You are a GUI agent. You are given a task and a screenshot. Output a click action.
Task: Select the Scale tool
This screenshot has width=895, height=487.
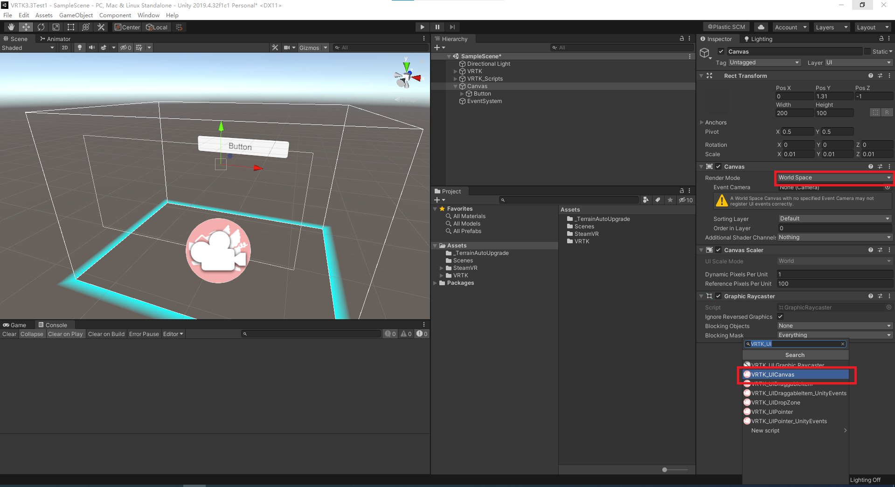(56, 27)
